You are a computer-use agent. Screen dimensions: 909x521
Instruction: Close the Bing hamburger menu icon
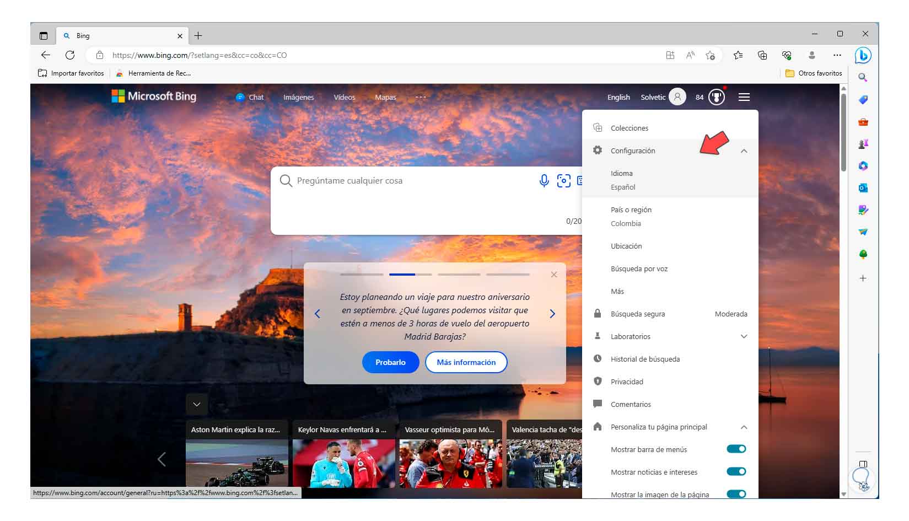tap(744, 98)
